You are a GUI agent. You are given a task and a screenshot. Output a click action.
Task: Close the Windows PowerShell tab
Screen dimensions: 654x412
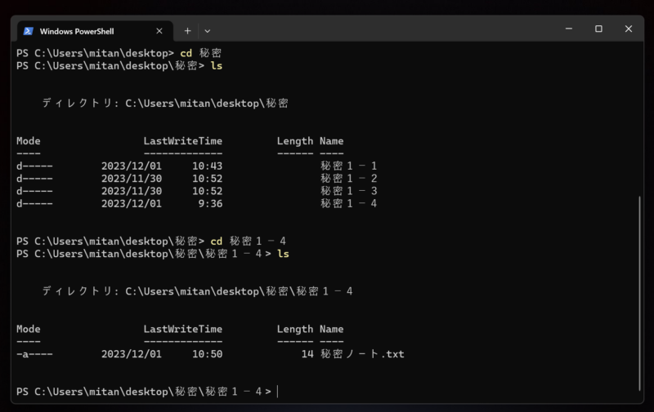point(159,31)
